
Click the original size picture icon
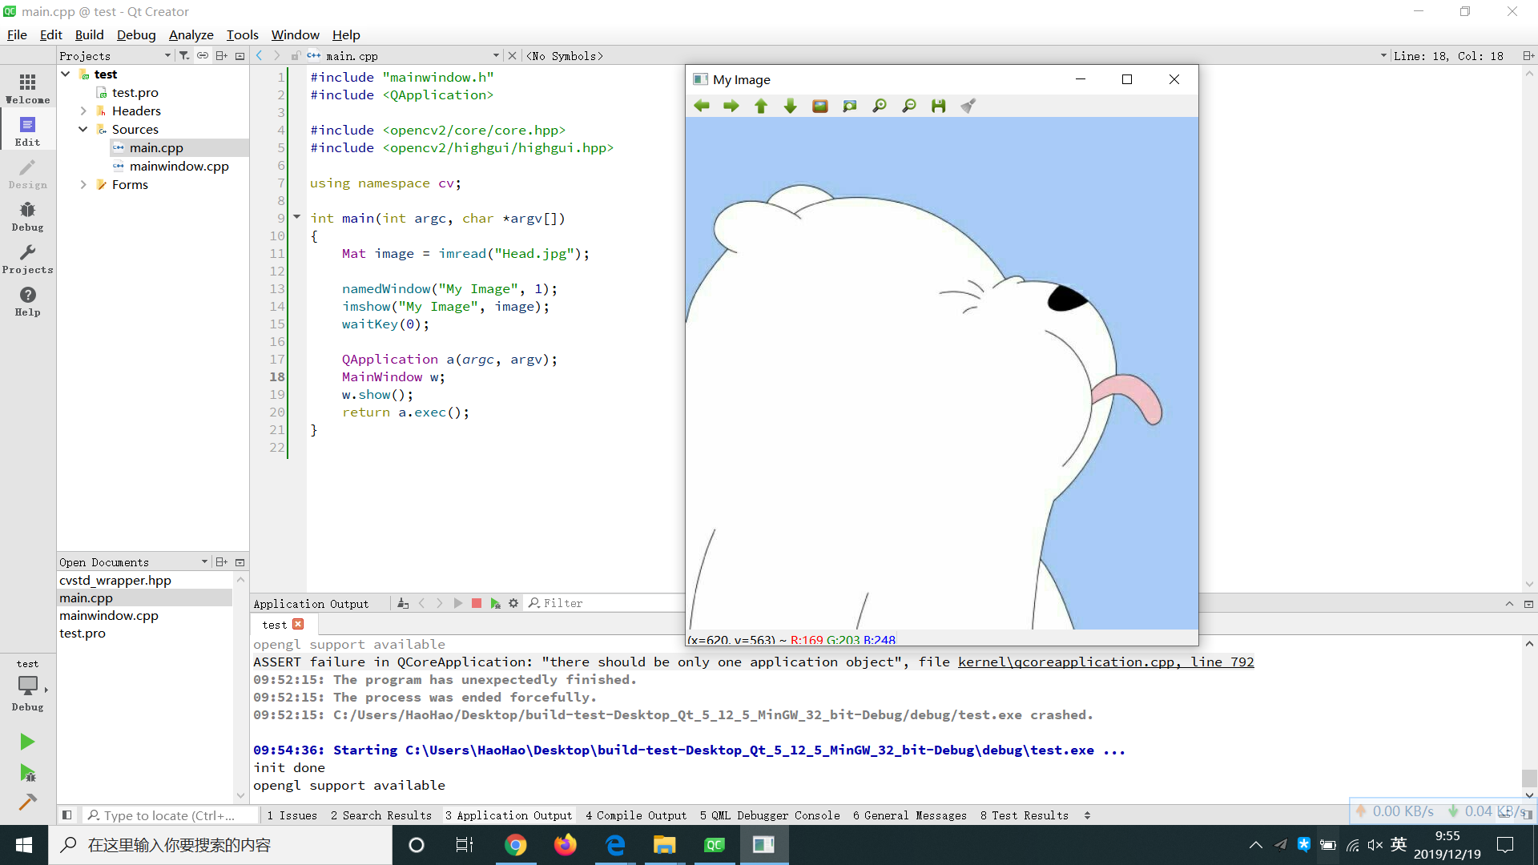pos(820,106)
